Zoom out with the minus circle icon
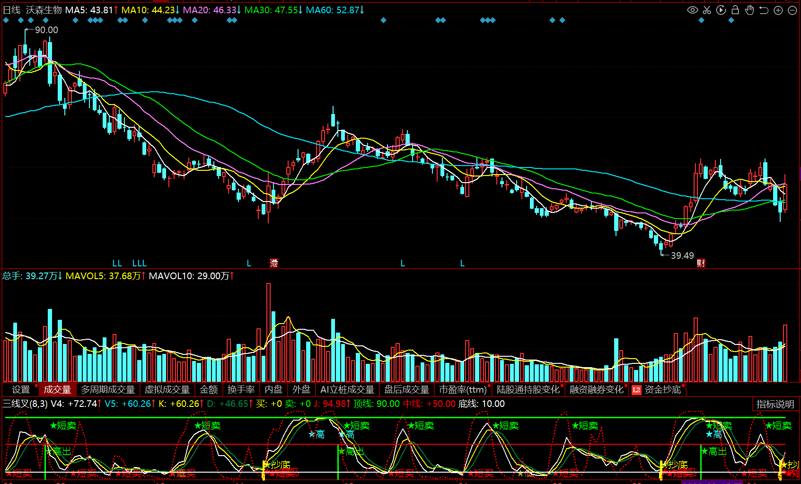Image resolution: width=801 pixels, height=484 pixels. point(792,10)
